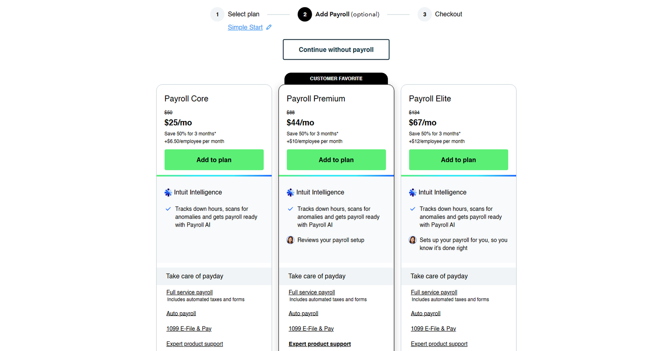Select step 2 Add Payroll indicator
Image resolution: width=668 pixels, height=351 pixels.
click(x=305, y=14)
